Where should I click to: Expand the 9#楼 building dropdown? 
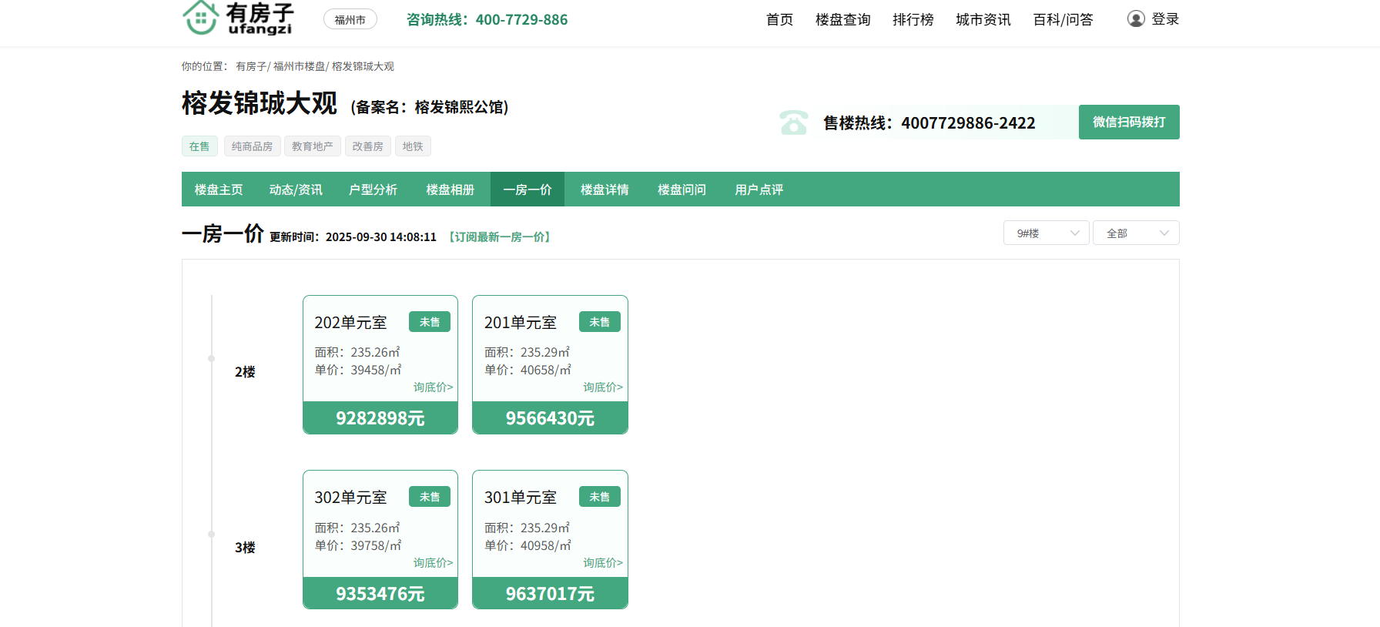[x=1046, y=233]
